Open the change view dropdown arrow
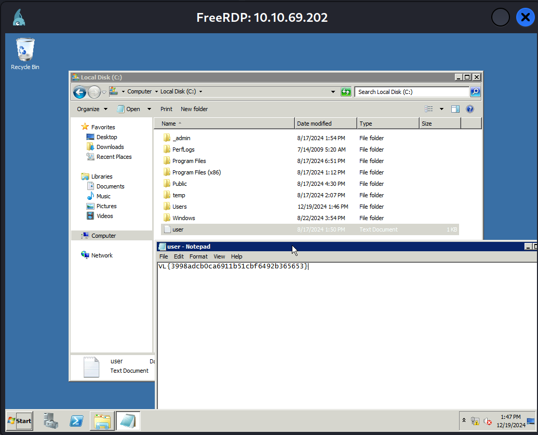 [442, 109]
